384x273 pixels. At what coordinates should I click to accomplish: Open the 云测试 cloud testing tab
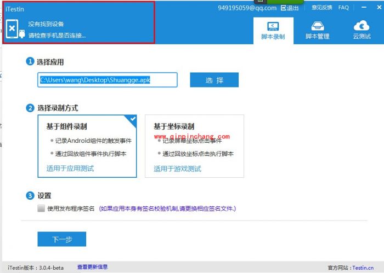click(x=362, y=31)
